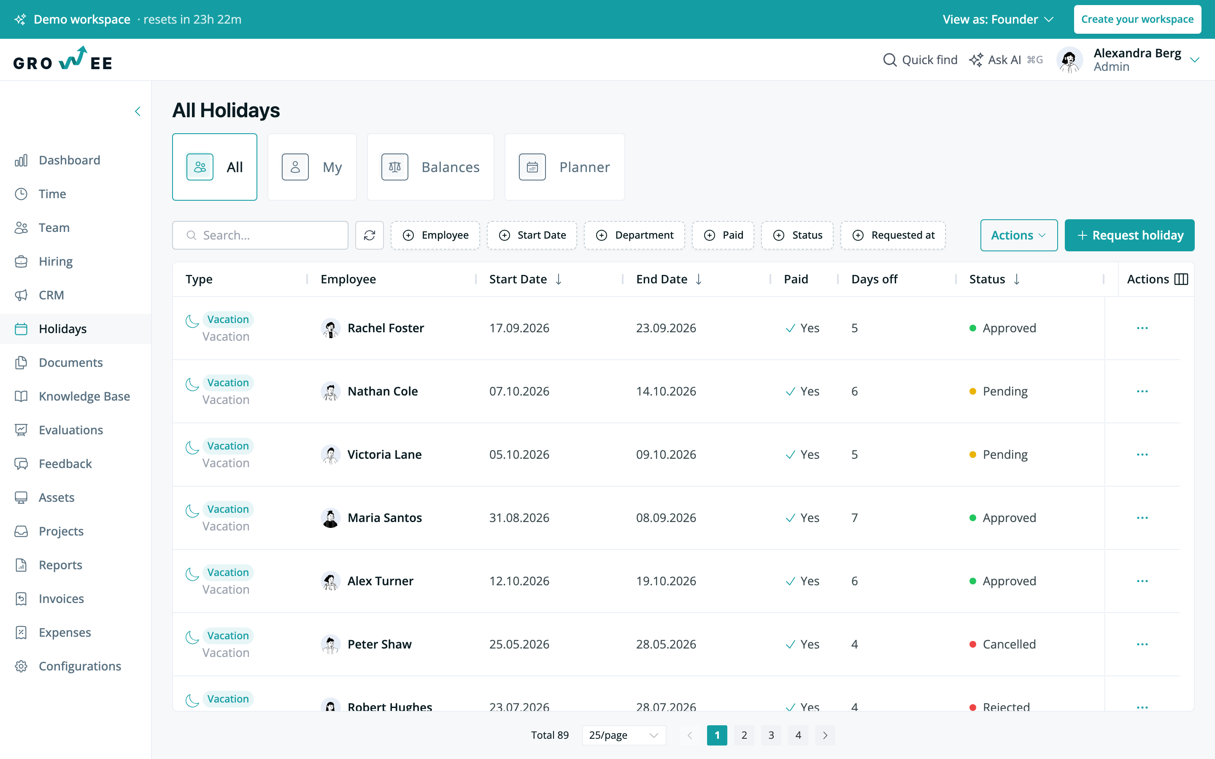Image resolution: width=1215 pixels, height=759 pixels.
Task: Go to the next page arrow
Action: (825, 735)
